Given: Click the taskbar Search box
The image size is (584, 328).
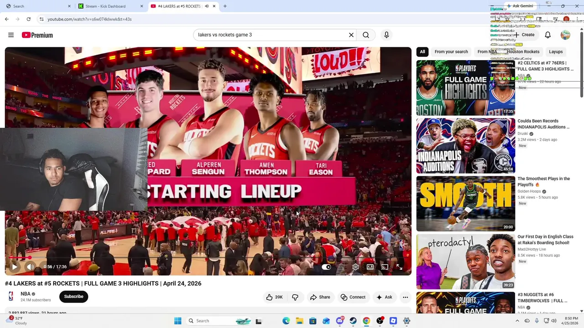Looking at the screenshot, I should (219, 321).
